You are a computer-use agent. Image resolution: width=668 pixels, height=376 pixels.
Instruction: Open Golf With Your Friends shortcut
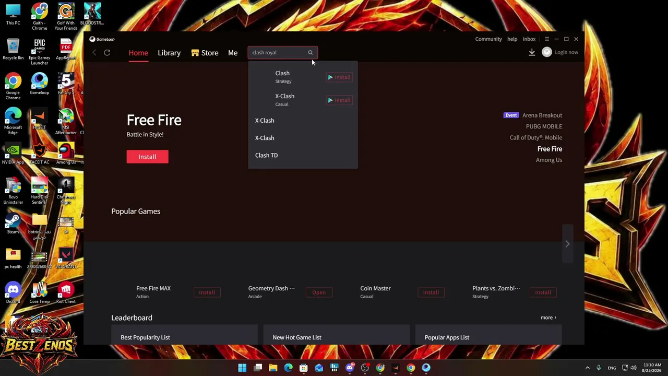pyautogui.click(x=66, y=17)
